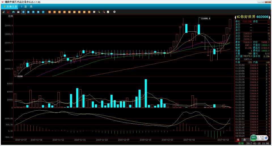The width and height of the screenshot is (272, 146).
Task: Click the 2016-11-21 date axis label
Action: click(80, 140)
